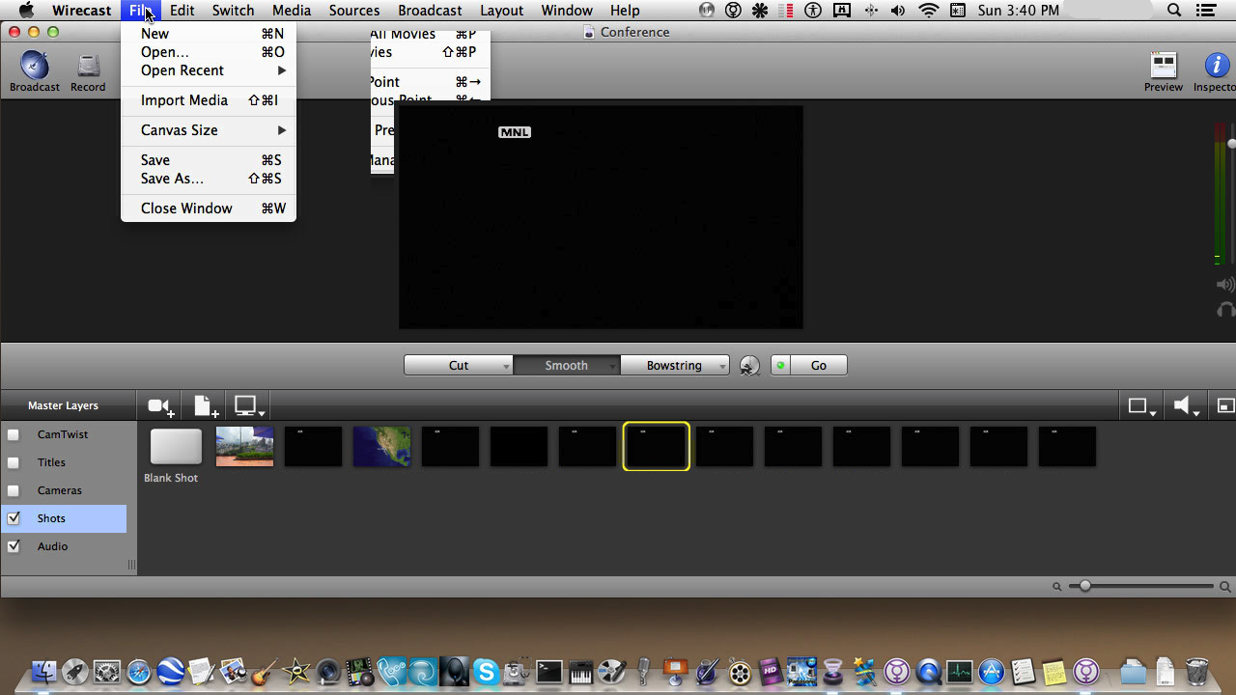Choose Save As… from the File menu
Viewport: 1236px width, 695px height.
(209, 179)
